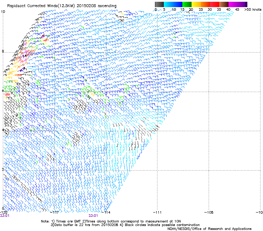263x231 pixels.
Task: Click the latitude label '10'
Action: (x=3, y=12)
